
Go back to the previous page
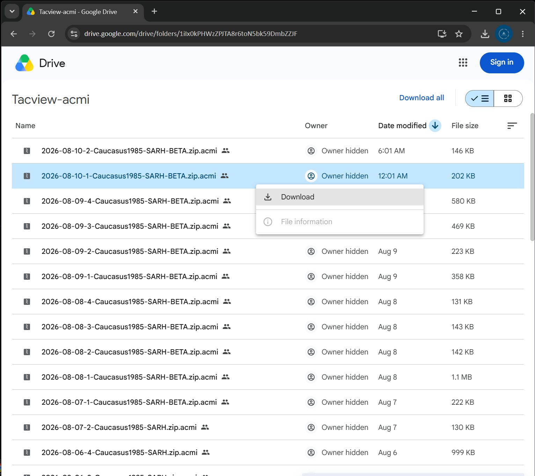pos(14,34)
